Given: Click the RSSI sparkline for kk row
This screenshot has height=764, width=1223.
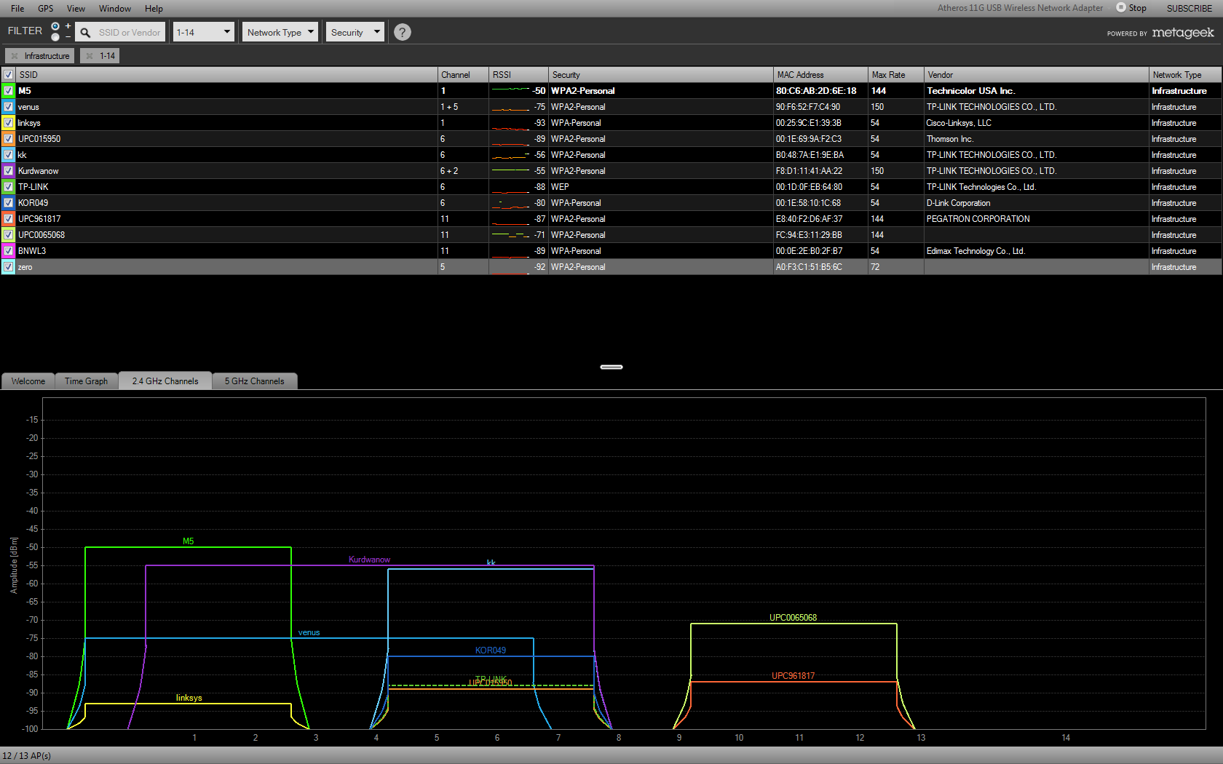Looking at the screenshot, I should point(510,155).
